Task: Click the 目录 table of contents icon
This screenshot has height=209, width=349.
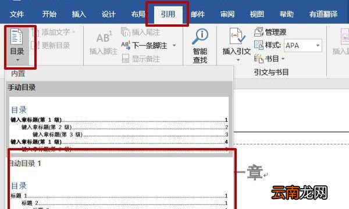Action: 17,37
